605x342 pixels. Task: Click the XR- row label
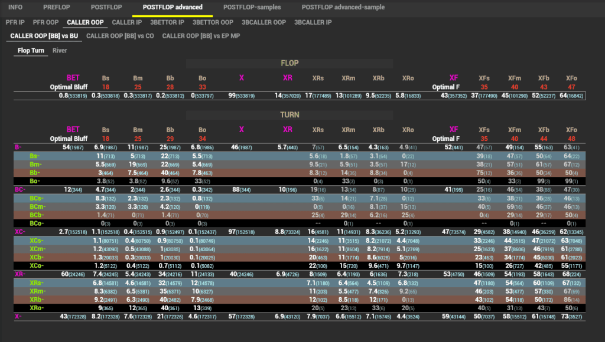coord(20,274)
